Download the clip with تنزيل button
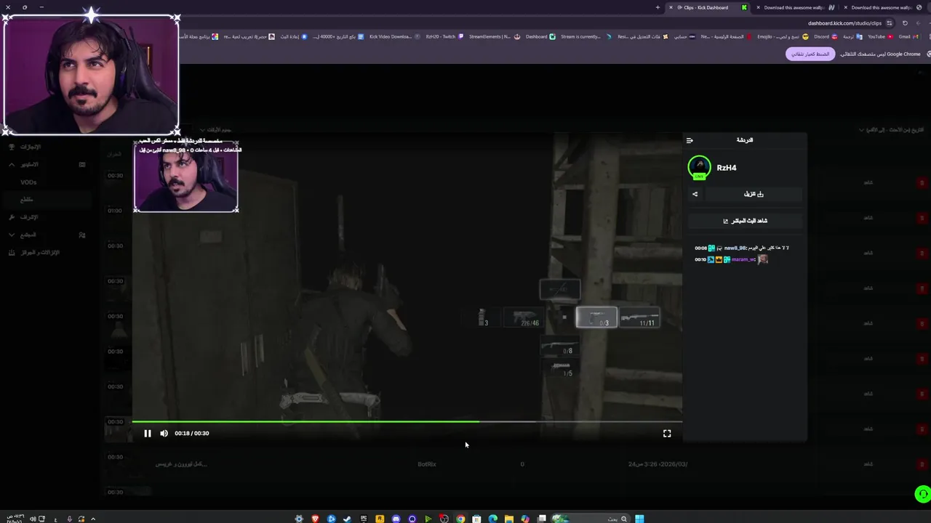Screen dimensions: 931x523 tap(754, 194)
